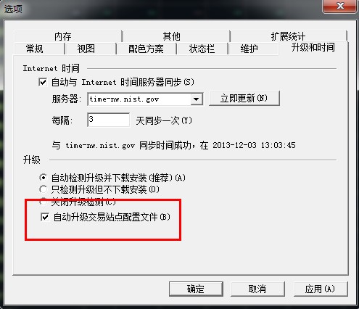Go to the 状态栏 tab
Viewport: 359px width, 309px height.
(202, 49)
